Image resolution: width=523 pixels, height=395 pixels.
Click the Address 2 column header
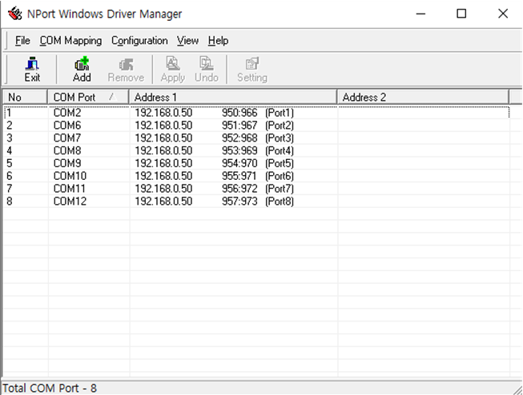pyautogui.click(x=423, y=98)
